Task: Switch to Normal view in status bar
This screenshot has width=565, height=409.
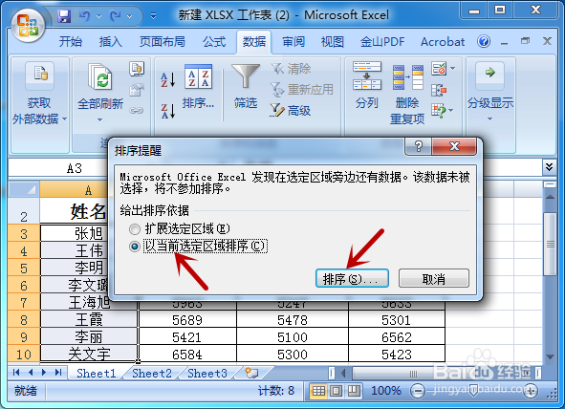Action: point(318,391)
